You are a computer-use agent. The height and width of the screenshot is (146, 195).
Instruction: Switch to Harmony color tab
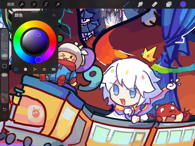(x=35, y=69)
